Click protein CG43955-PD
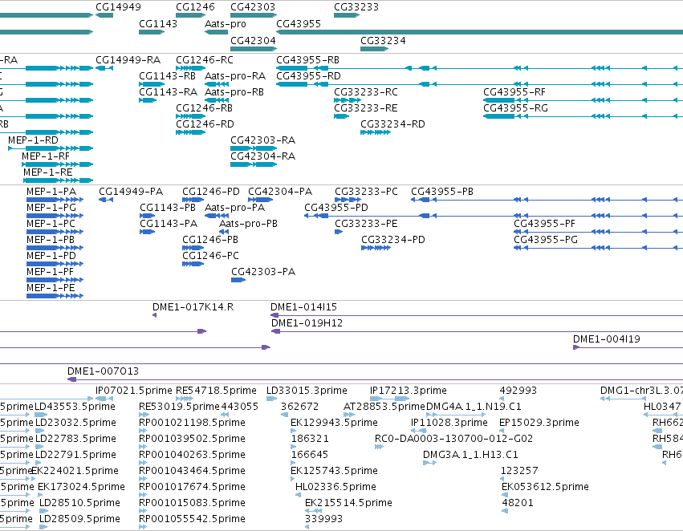 click(x=336, y=208)
